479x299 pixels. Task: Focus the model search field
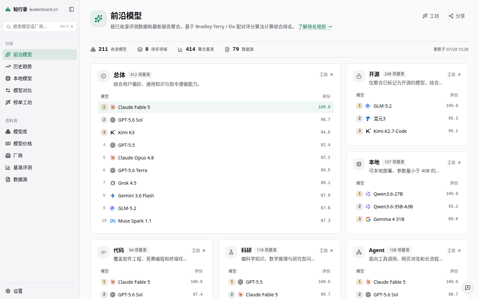[40, 27]
